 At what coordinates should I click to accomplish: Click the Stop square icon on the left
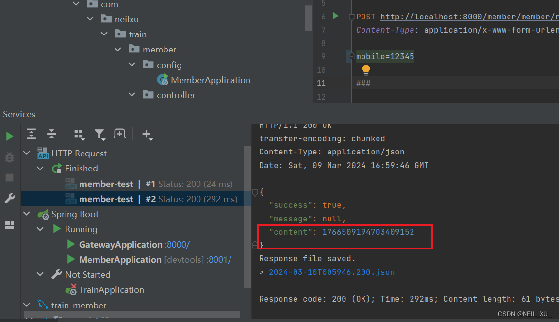pyautogui.click(x=9, y=177)
